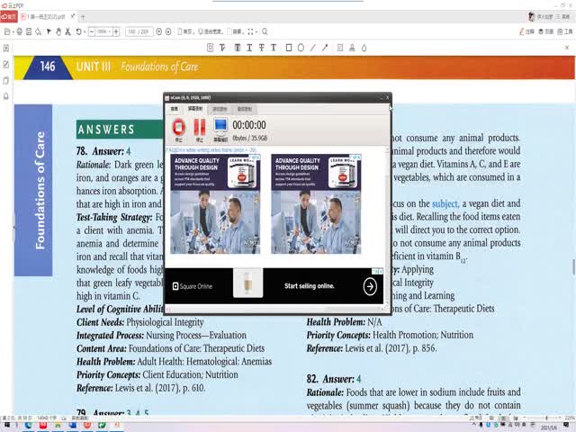The image size is (576, 432).
Task: Open the left Advance Quality Through Design ad
Action: click(x=216, y=202)
